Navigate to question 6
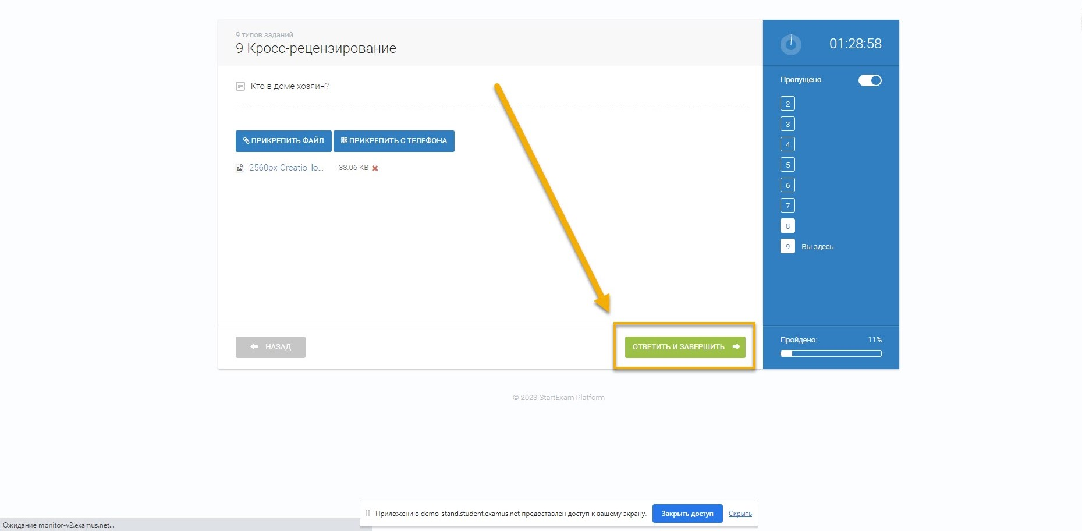 pyautogui.click(x=787, y=185)
